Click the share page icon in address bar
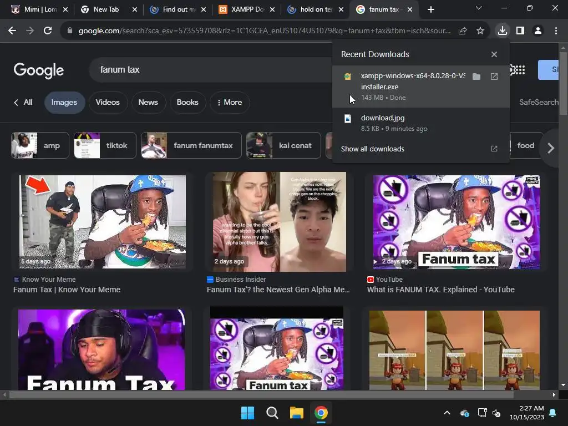 (x=463, y=31)
